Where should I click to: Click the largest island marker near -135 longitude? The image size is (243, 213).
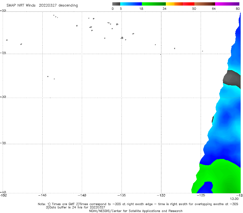[122, 38]
